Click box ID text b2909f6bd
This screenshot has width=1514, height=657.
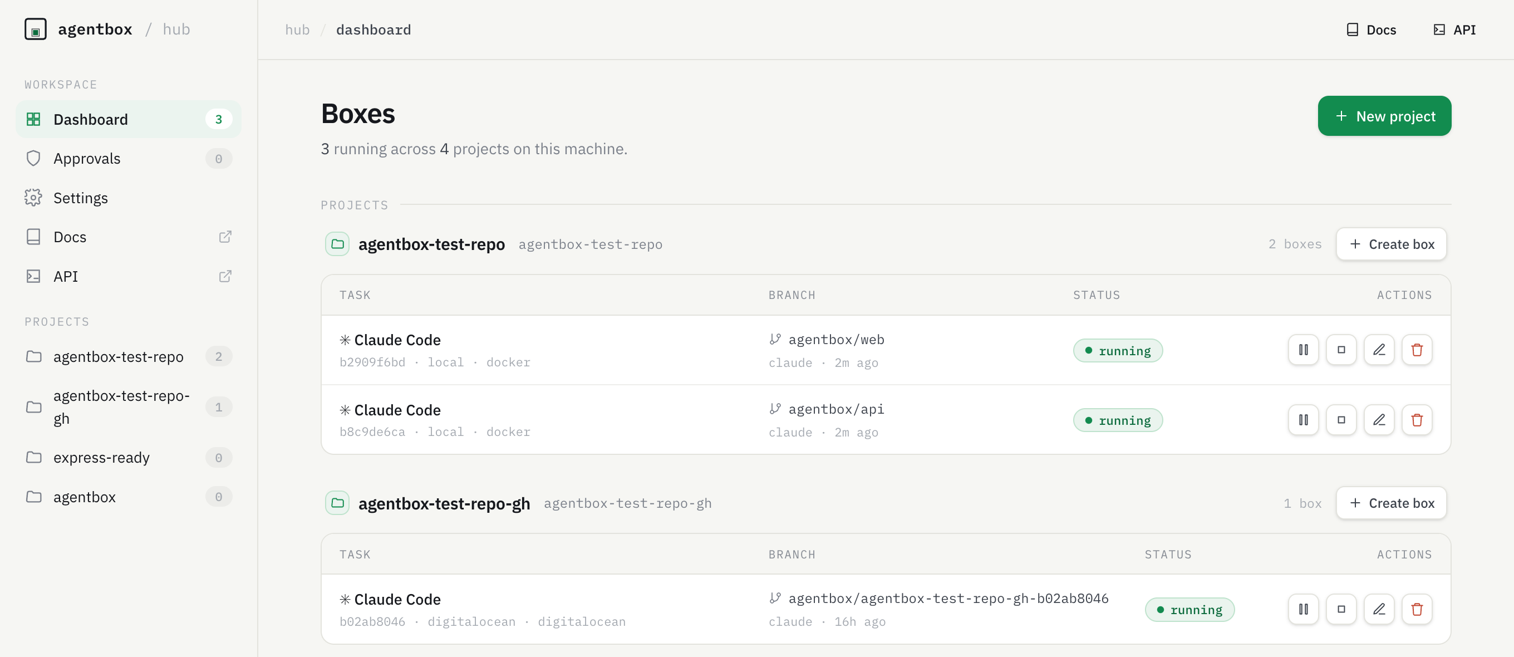click(x=372, y=362)
